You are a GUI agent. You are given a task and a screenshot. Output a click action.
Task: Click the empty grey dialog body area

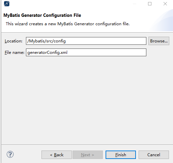pos(87,100)
